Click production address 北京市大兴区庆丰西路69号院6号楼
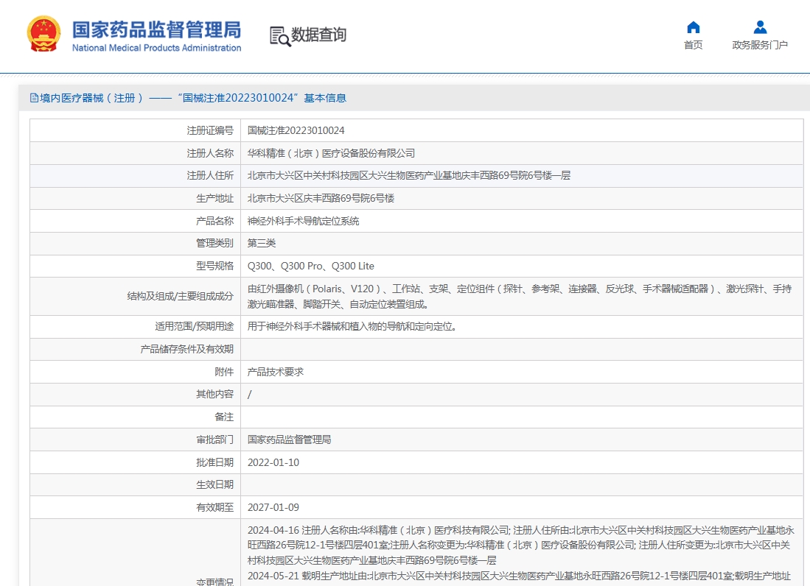 click(321, 198)
